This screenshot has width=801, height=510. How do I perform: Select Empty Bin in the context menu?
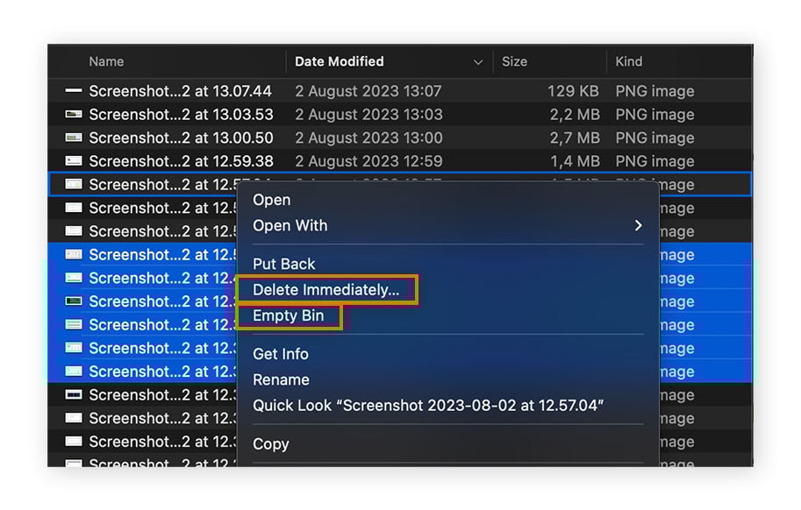(288, 316)
